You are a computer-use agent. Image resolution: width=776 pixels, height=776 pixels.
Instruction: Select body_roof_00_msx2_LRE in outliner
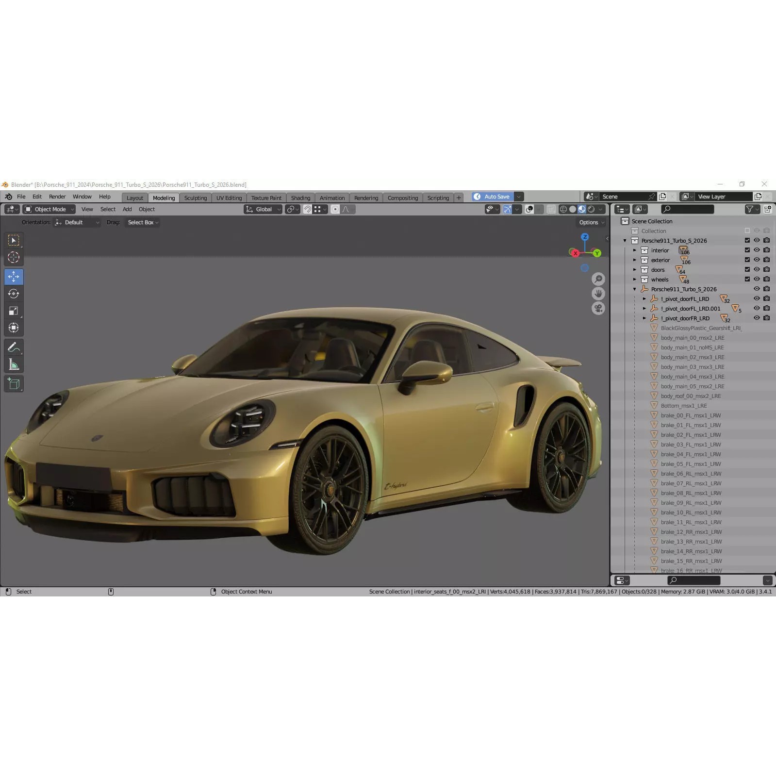point(691,396)
